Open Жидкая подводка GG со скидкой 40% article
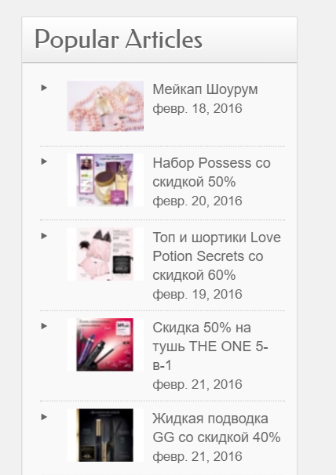 click(x=217, y=428)
